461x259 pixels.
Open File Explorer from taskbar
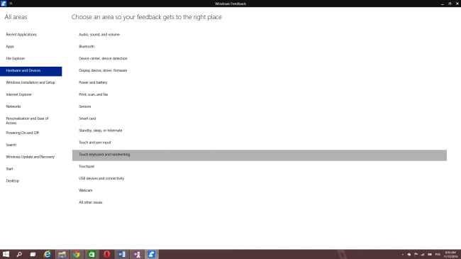point(62,254)
